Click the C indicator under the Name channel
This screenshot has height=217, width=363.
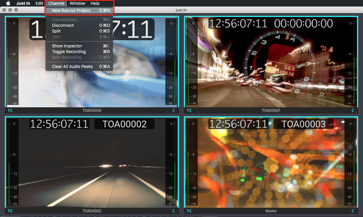coord(353,211)
